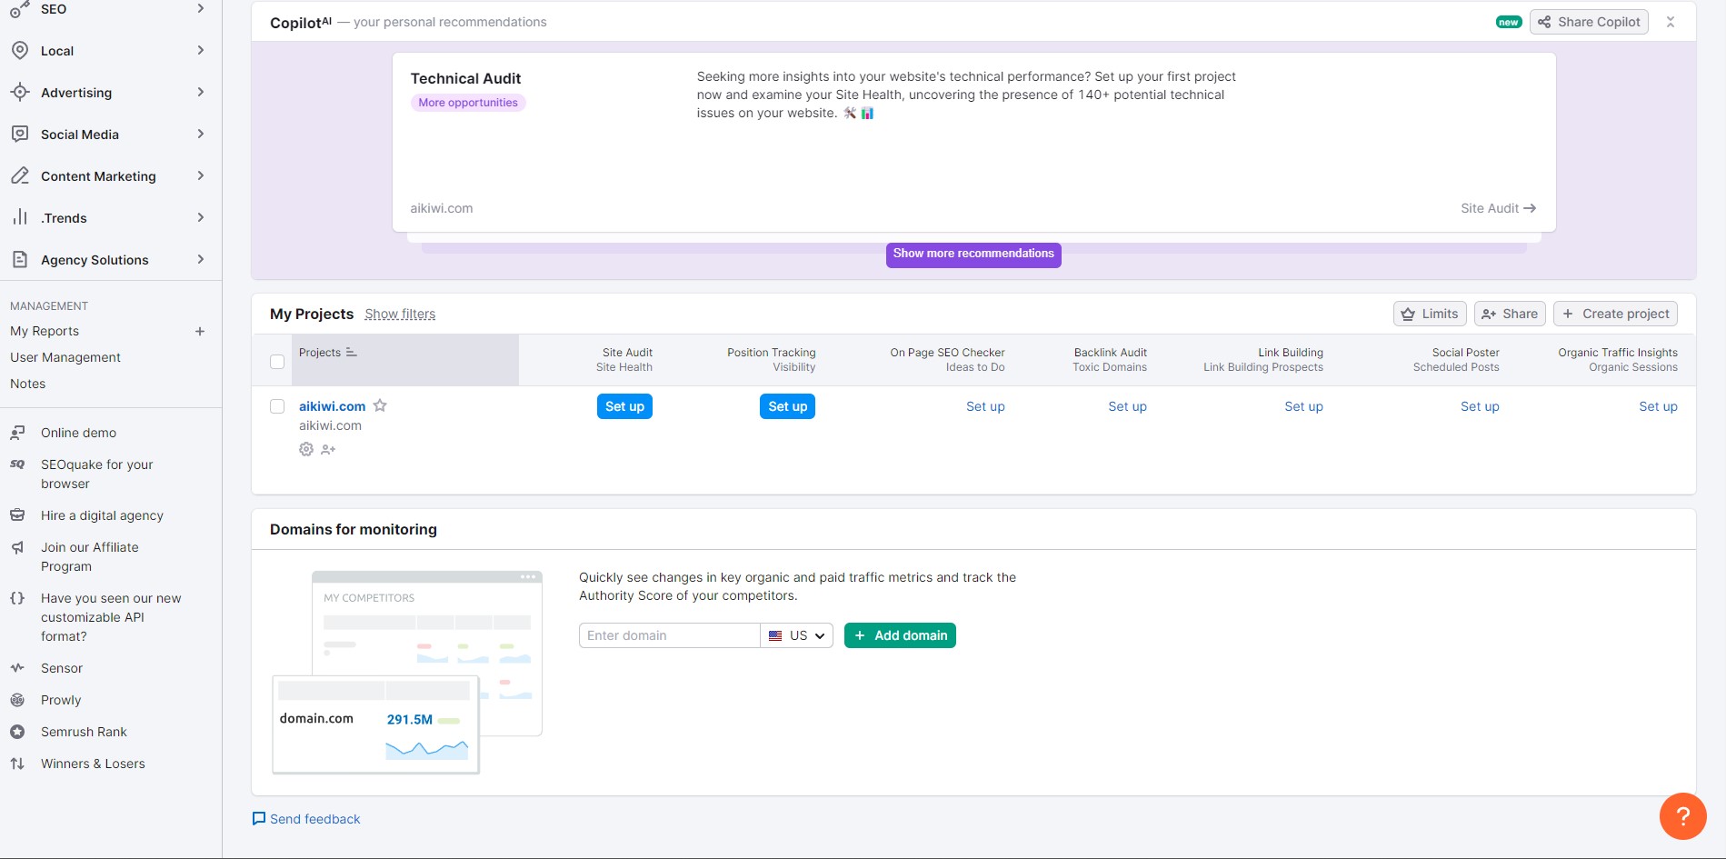Click the Semrush Rank star icon
1726x859 pixels.
(17, 732)
